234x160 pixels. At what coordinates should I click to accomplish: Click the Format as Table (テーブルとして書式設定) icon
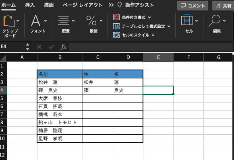(x=116, y=26)
